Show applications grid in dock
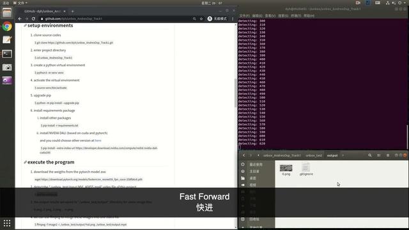 point(7,223)
